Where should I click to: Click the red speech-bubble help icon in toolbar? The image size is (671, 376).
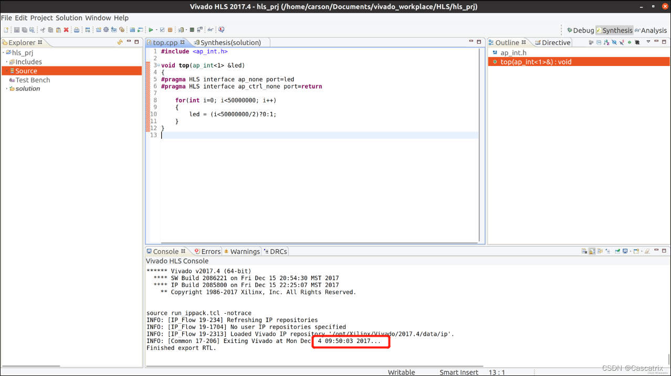pos(221,30)
